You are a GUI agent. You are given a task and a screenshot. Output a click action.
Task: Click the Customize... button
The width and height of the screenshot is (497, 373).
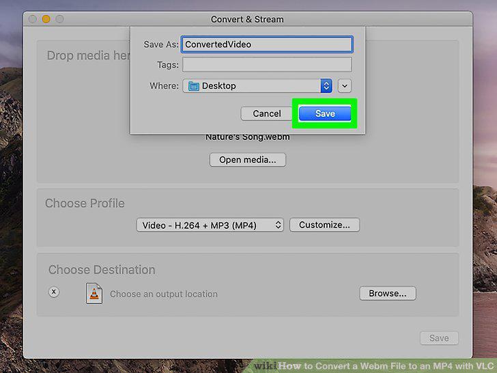pos(324,225)
